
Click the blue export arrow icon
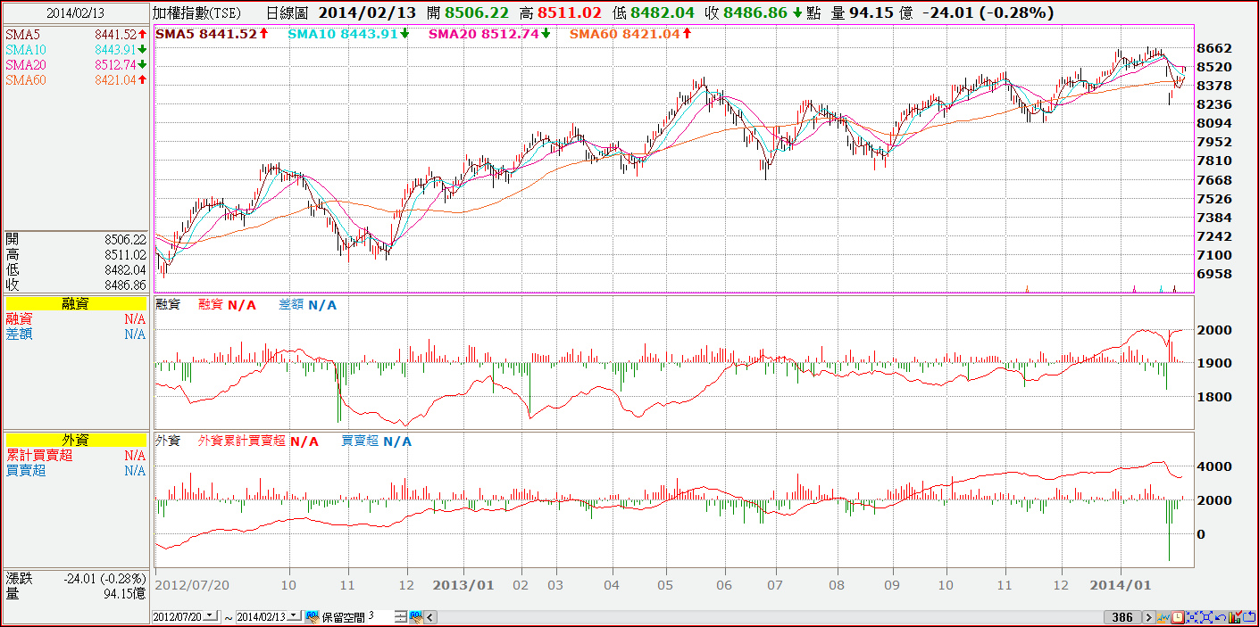tap(1249, 617)
